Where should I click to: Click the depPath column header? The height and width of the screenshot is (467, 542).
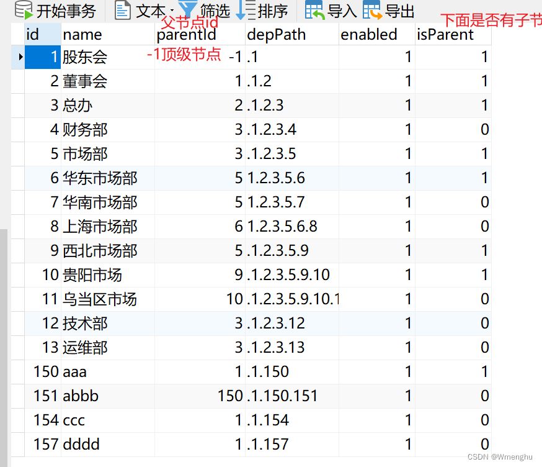[x=291, y=35]
